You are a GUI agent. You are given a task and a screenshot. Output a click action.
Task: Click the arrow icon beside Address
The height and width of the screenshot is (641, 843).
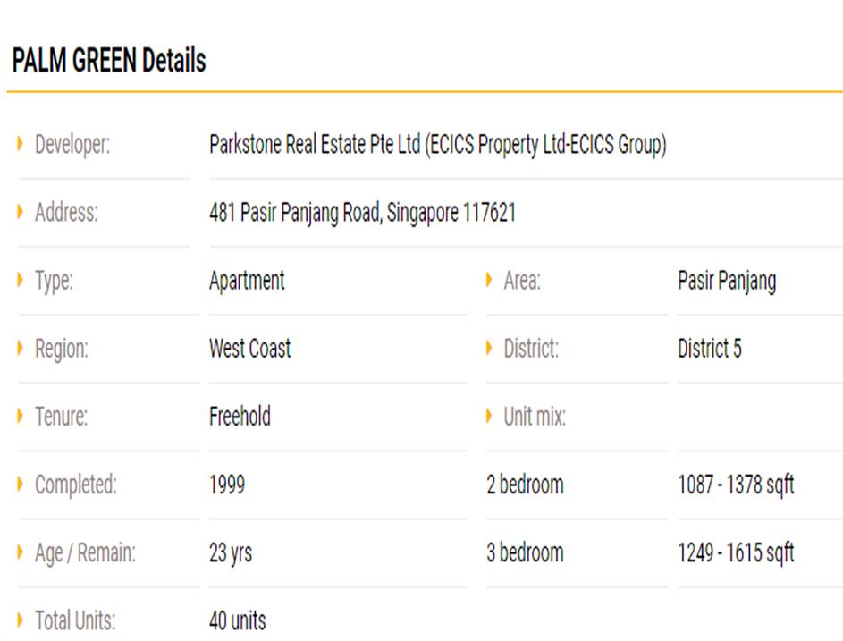21,213
